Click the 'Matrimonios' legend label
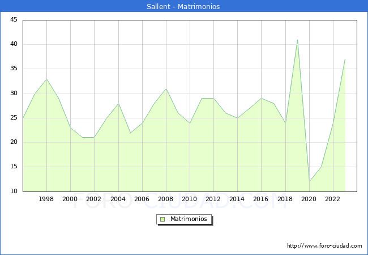The height and width of the screenshot is (255, 368). pyautogui.click(x=189, y=219)
